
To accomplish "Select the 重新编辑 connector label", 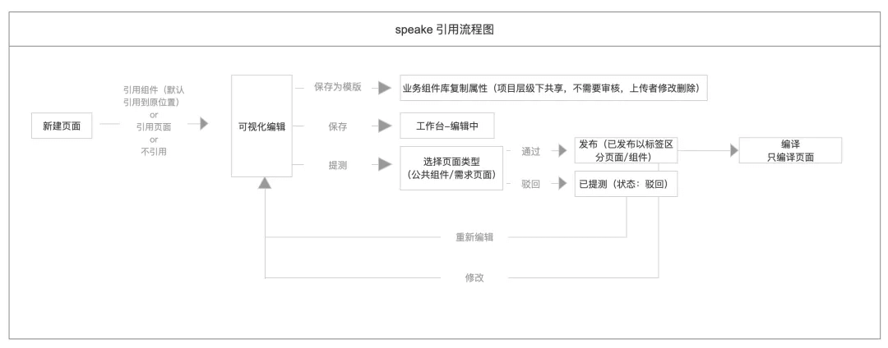I will pyautogui.click(x=474, y=237).
